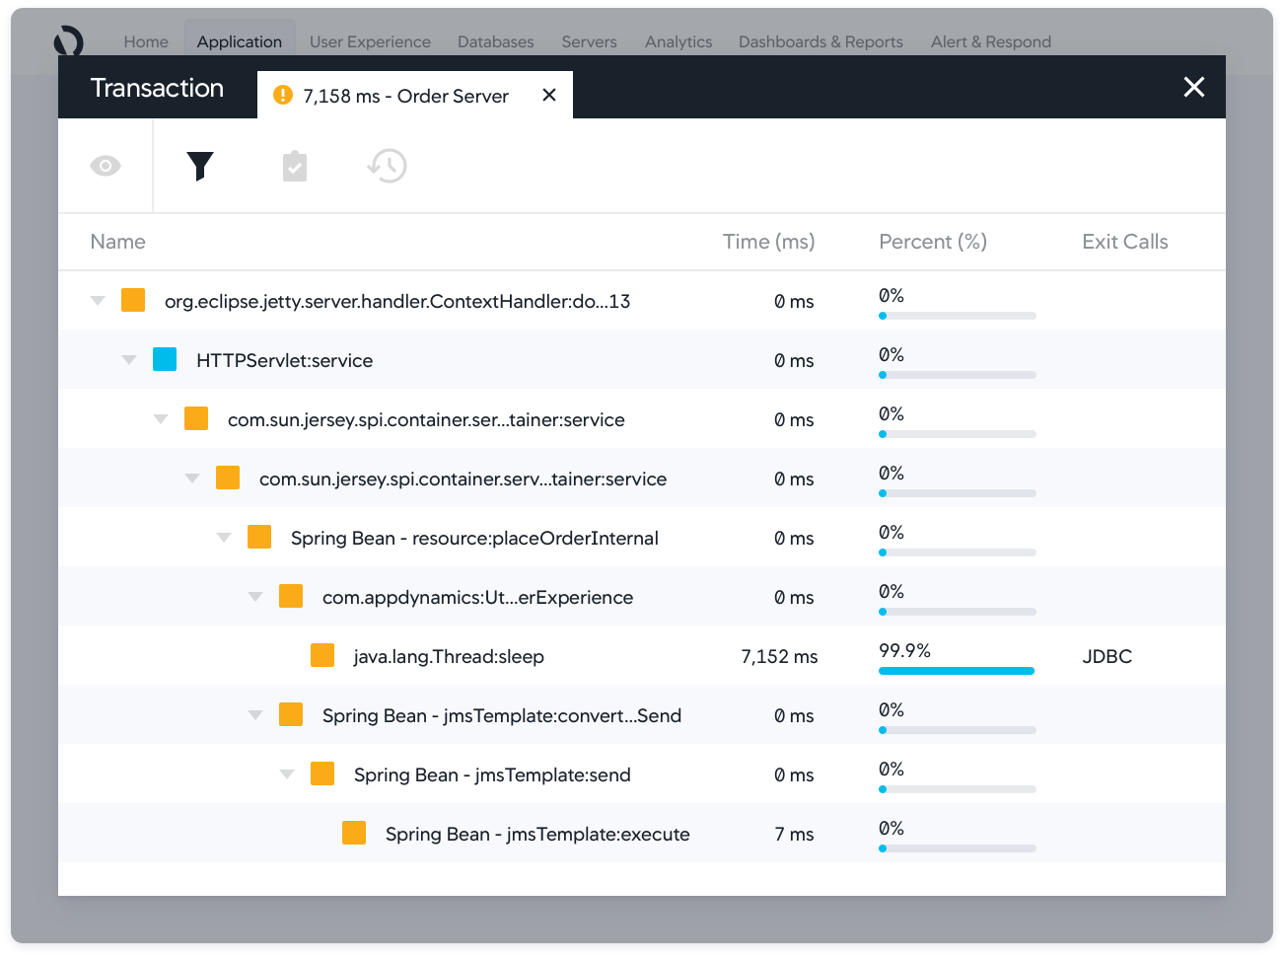
Task: Click the 99.9% progress bar
Action: tap(956, 671)
